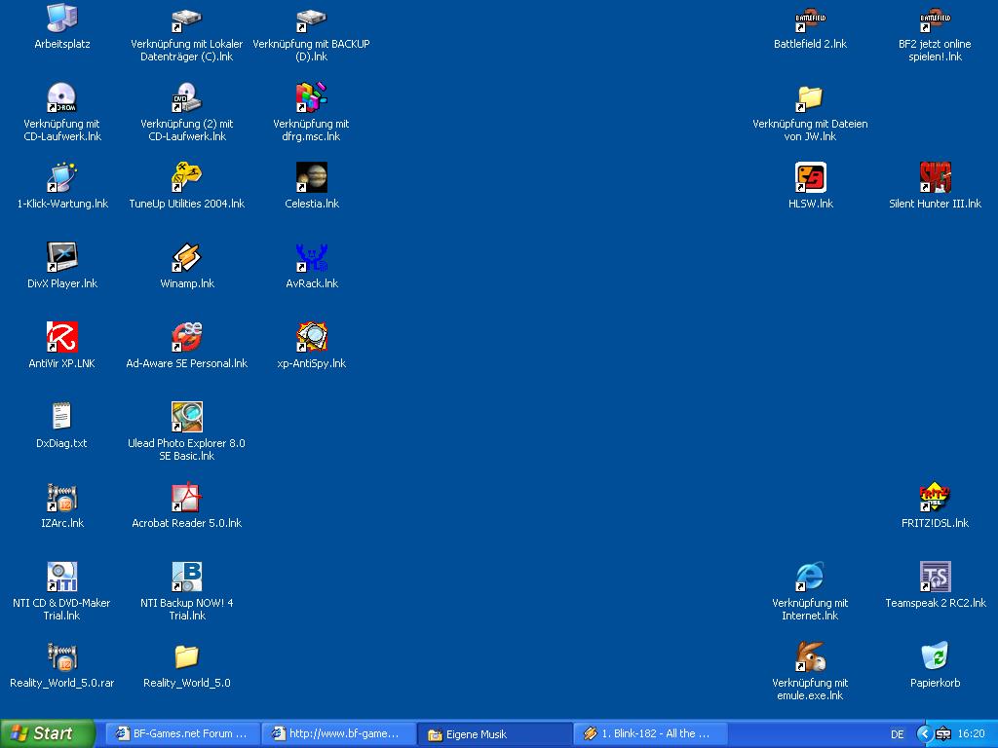
Task: Select the Silent Hunter III icon
Action: coord(935,178)
